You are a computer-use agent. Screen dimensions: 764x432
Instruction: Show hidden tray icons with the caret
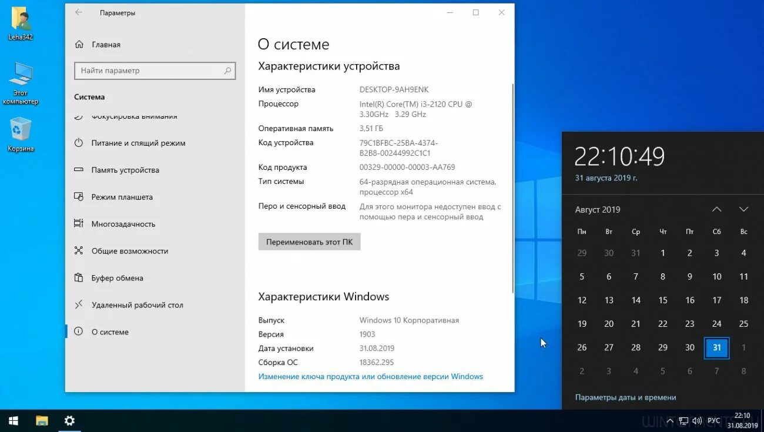pos(671,421)
